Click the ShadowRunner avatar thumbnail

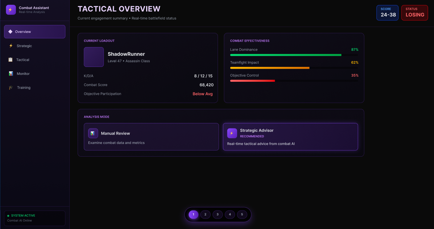coord(94,57)
